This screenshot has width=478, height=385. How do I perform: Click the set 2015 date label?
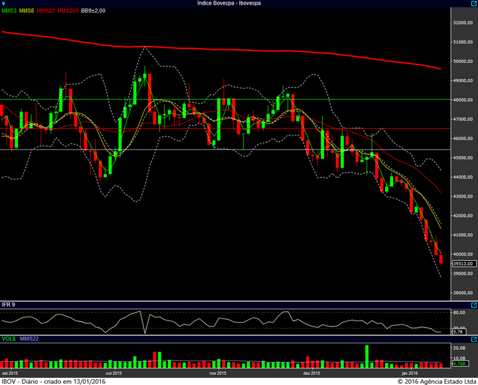coord(10,373)
